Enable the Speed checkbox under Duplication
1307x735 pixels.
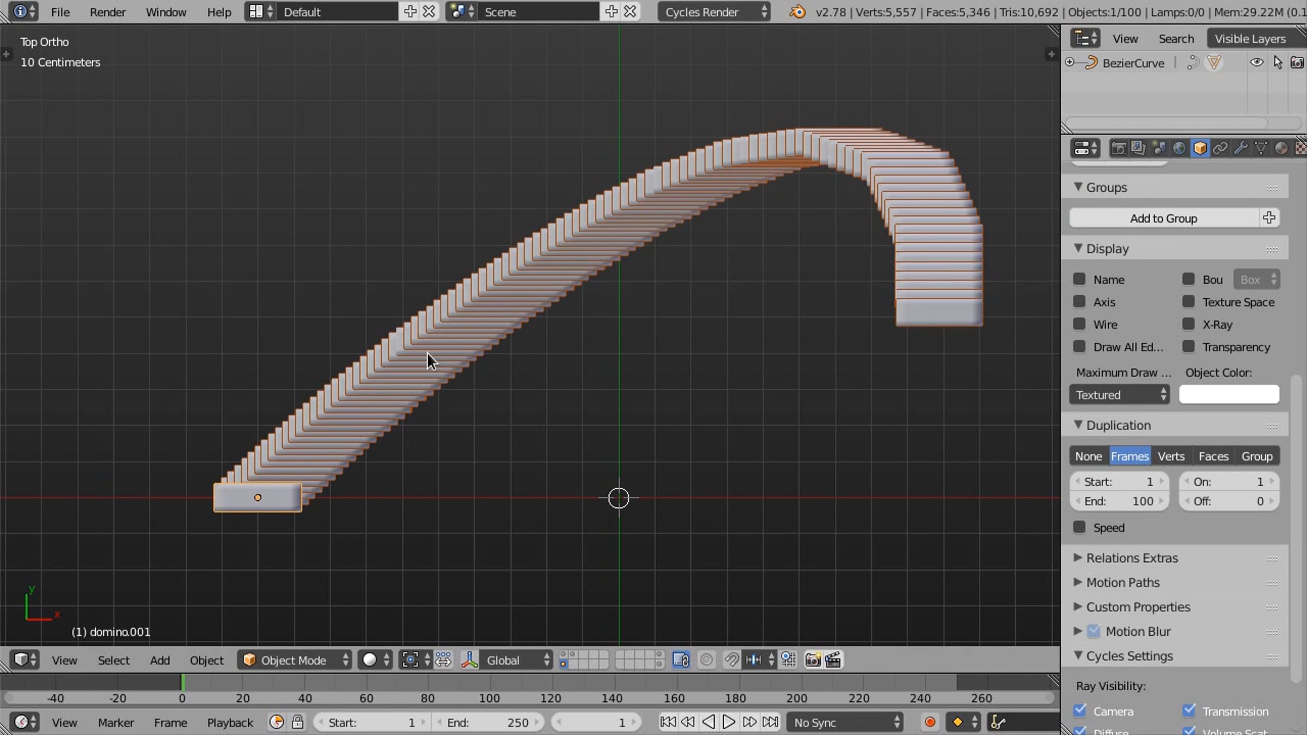point(1079,528)
